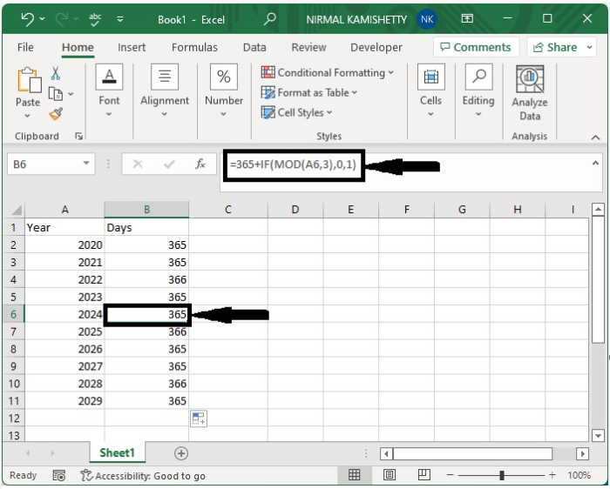Select the Sheet1 tab
Image resolution: width=610 pixels, height=489 pixels.
click(117, 452)
